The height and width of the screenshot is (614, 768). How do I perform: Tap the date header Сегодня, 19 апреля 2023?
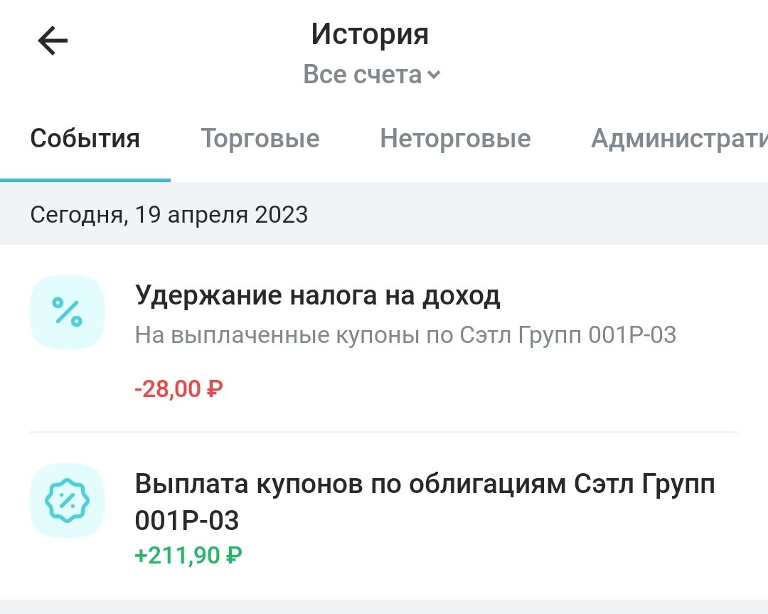pos(169,215)
